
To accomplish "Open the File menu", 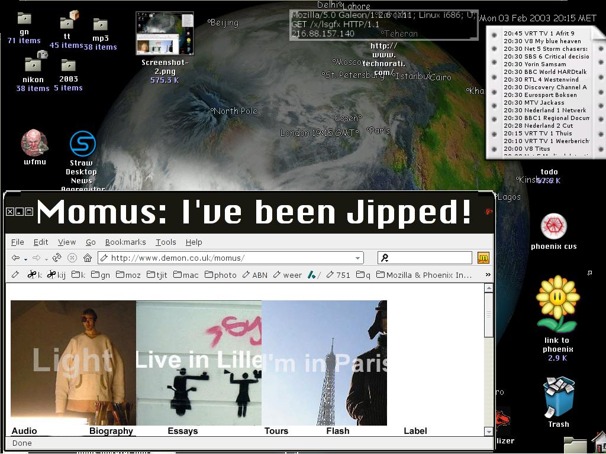I will 17,242.
